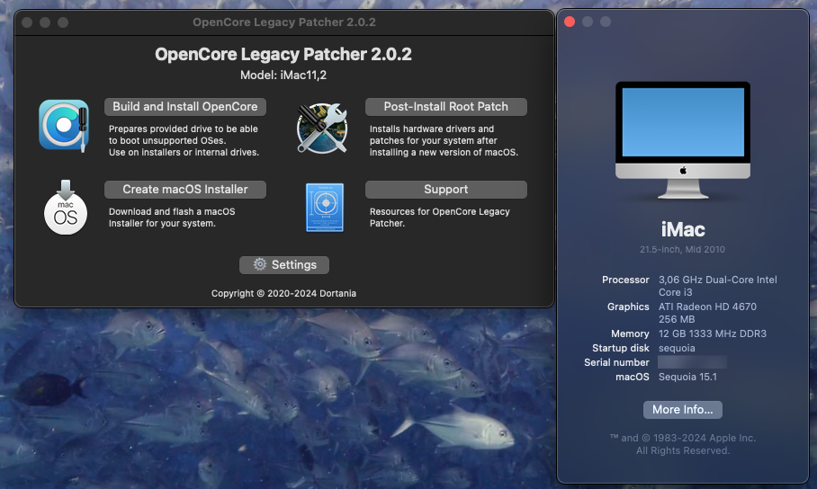Zoom the OpenCore Legacy Patcher window
The image size is (817, 489).
pos(63,22)
